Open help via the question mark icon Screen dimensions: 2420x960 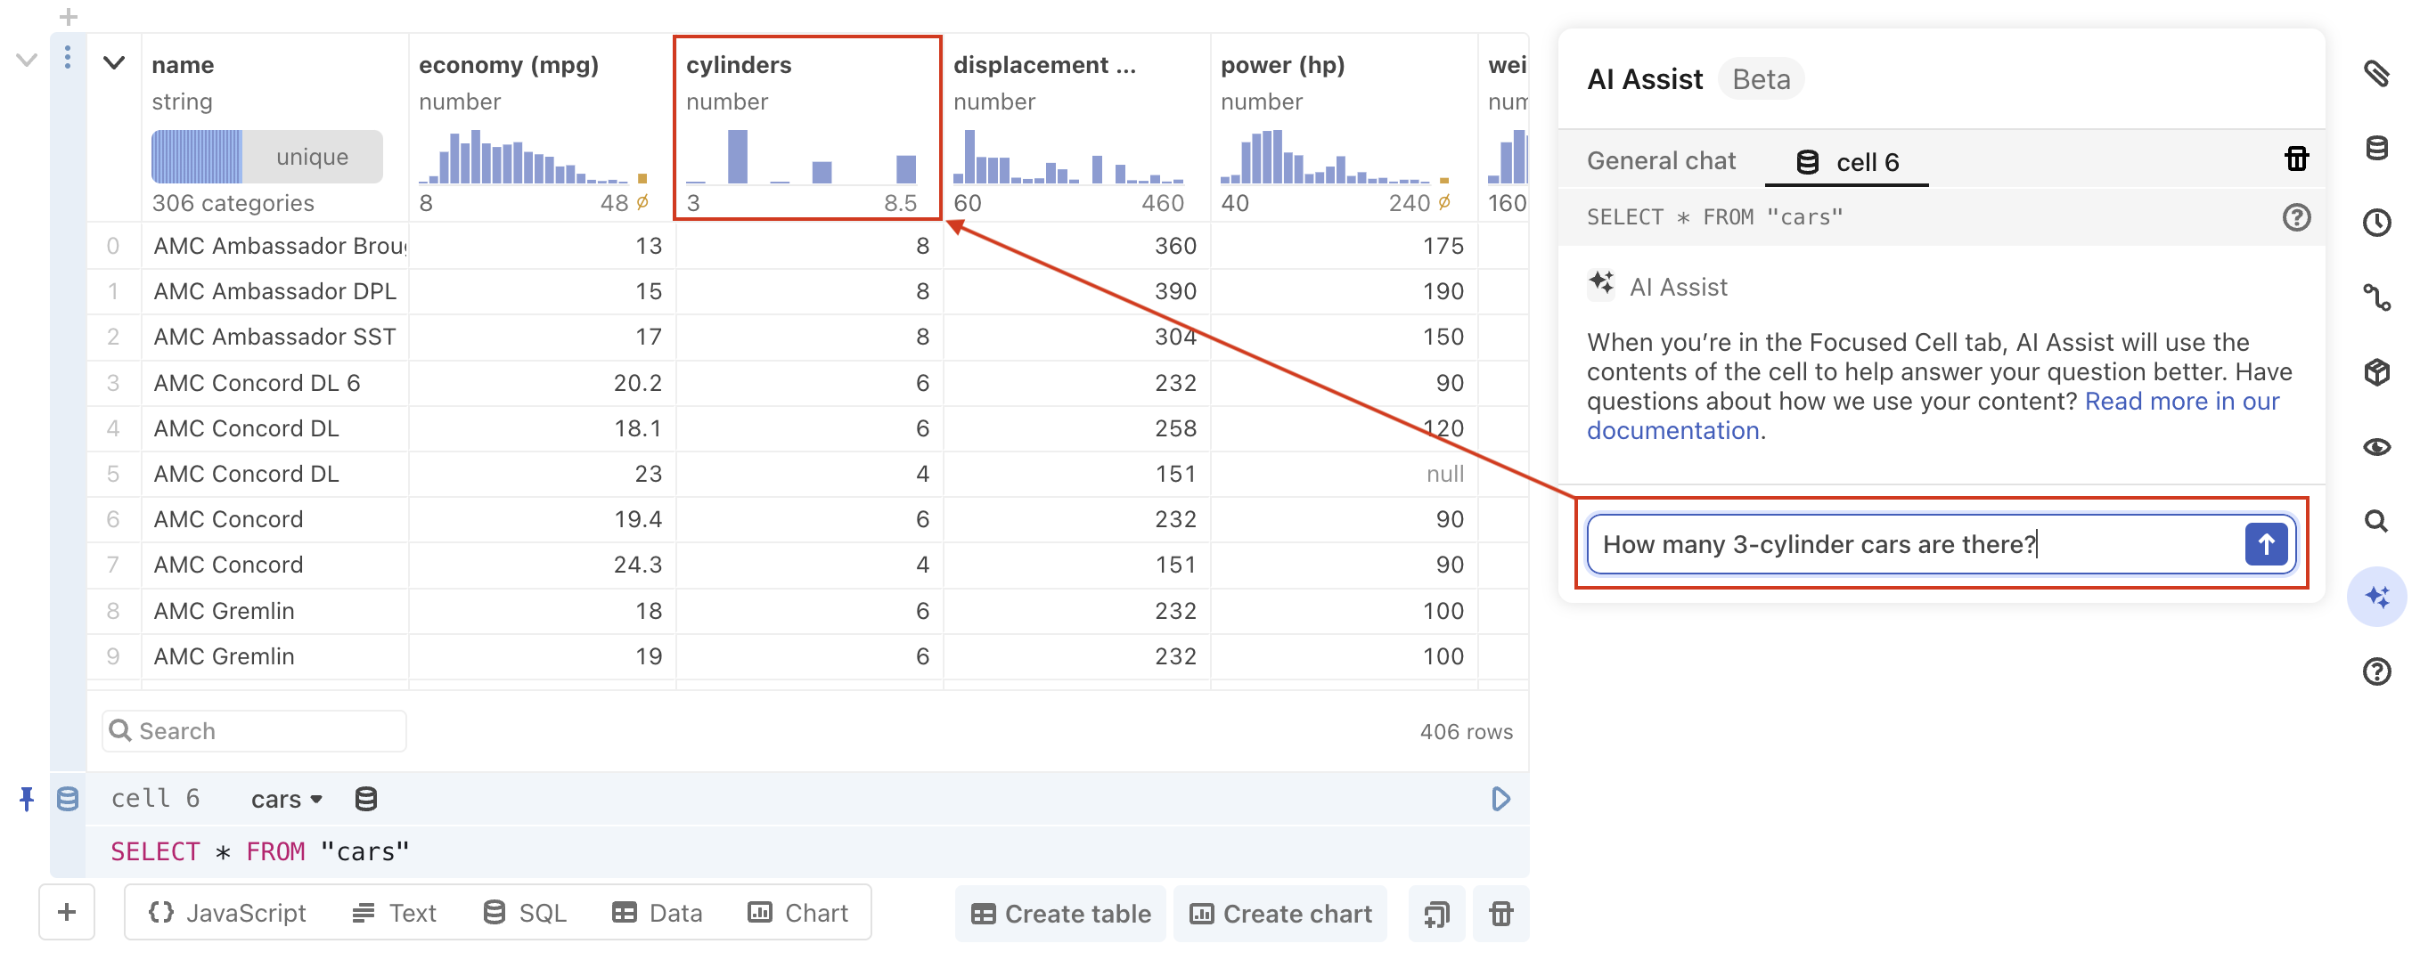point(2378,671)
